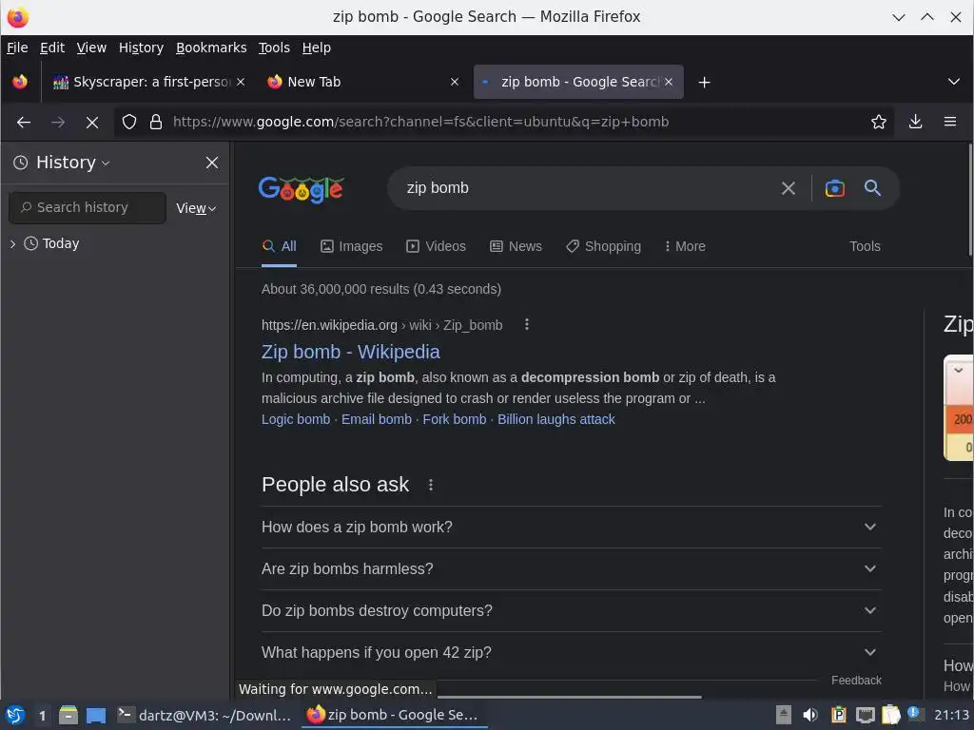Expand Are zip bombs harmless?
Screen dimensions: 974x730
572,569
